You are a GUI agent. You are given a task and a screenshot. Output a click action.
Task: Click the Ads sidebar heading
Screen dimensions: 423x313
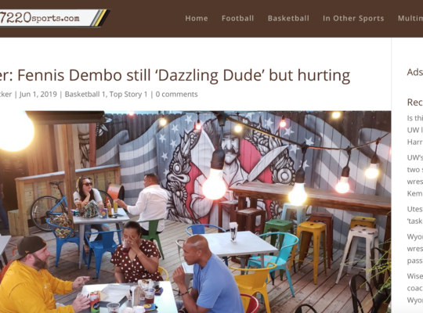pos(415,72)
